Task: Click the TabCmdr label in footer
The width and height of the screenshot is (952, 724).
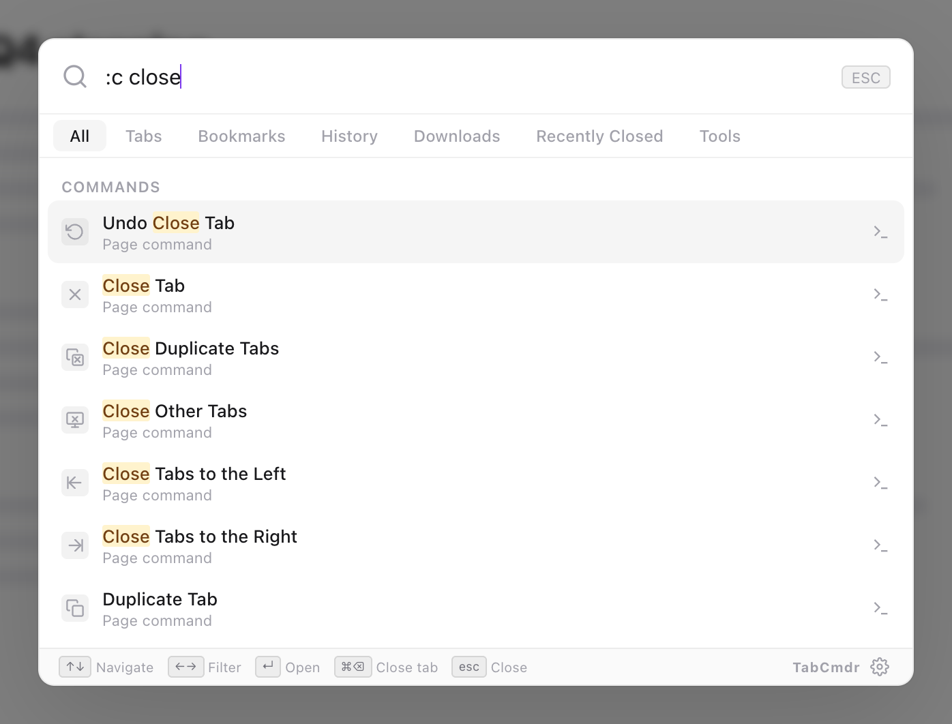Action: pos(826,667)
